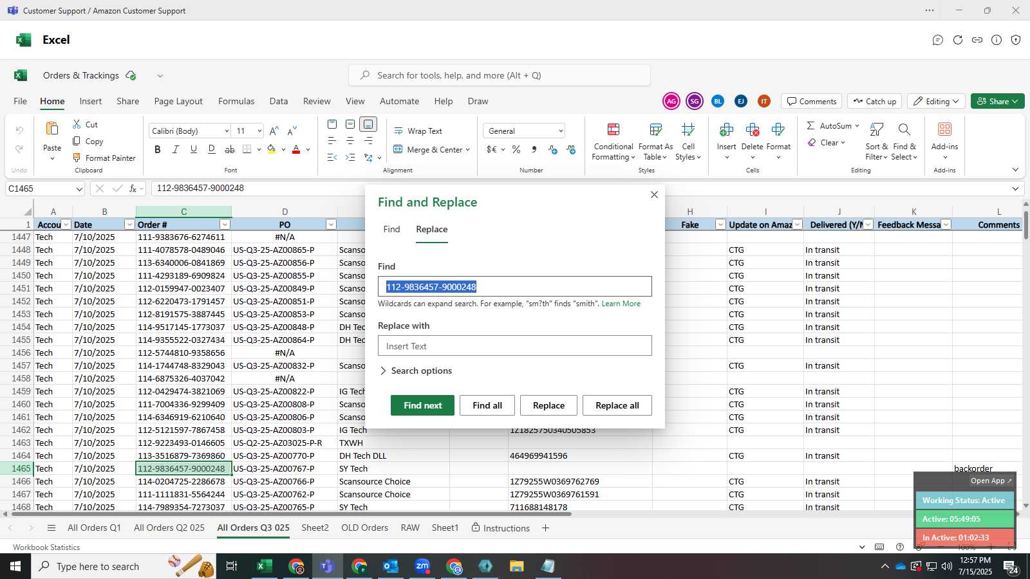The width and height of the screenshot is (1030, 579).
Task: Click the Catch up button
Action: pyautogui.click(x=875, y=101)
